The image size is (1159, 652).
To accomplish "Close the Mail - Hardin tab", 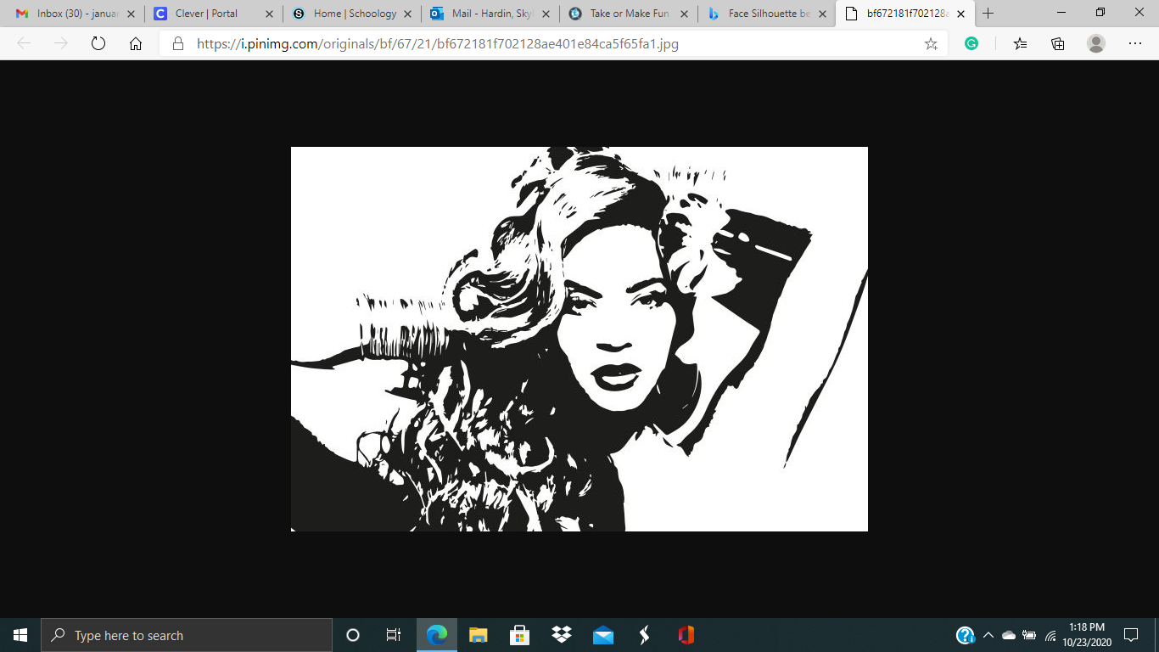I will click(546, 14).
